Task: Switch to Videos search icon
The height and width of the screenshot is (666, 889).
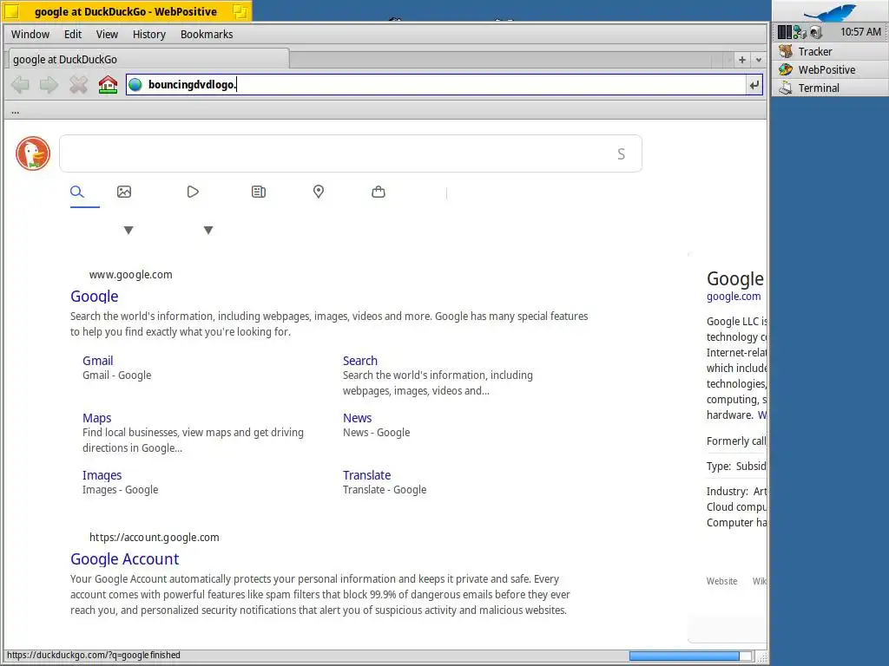Action: click(193, 192)
